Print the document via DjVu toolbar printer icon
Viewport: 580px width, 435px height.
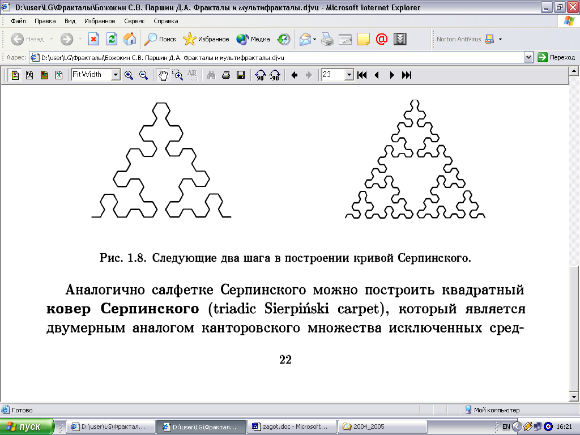click(x=226, y=75)
